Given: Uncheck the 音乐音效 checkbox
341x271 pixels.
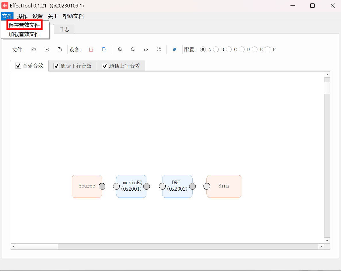Looking at the screenshot, I should pyautogui.click(x=18, y=66).
